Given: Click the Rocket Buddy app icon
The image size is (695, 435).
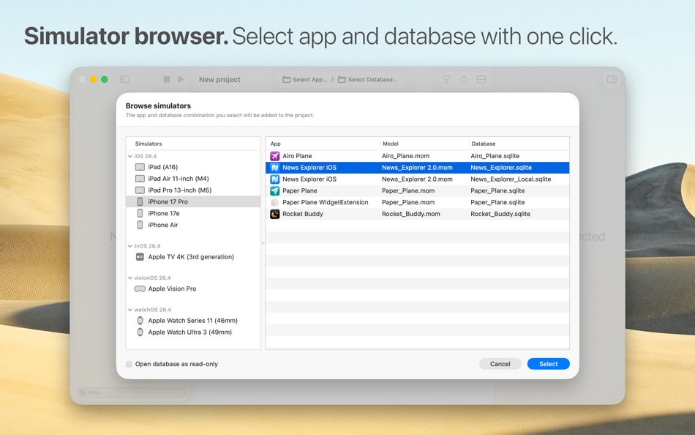Looking at the screenshot, I should point(275,214).
